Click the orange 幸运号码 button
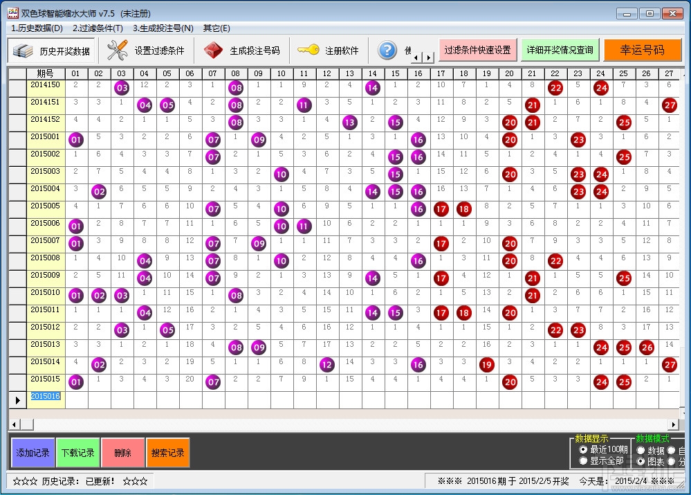 point(643,50)
